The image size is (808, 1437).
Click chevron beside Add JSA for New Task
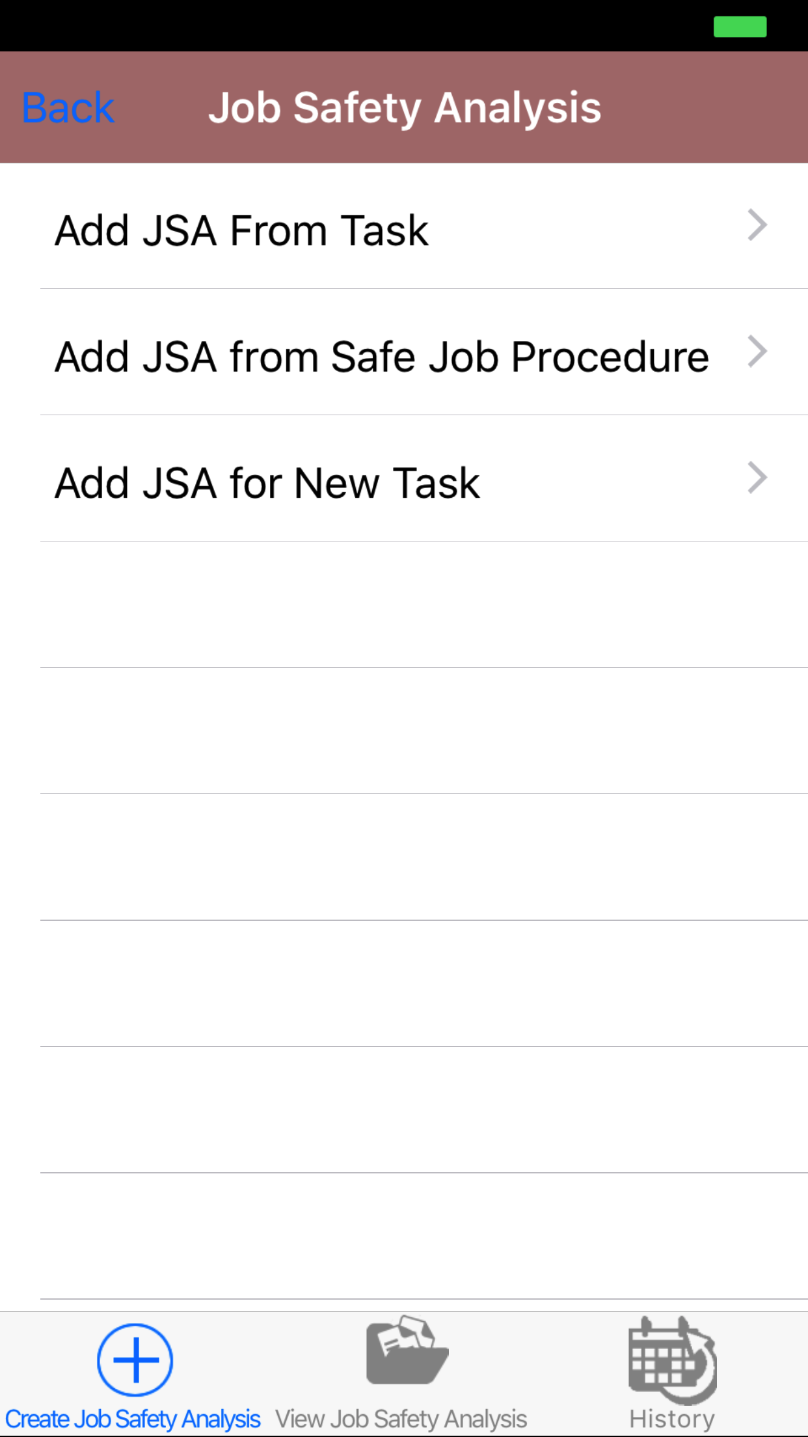click(x=757, y=478)
